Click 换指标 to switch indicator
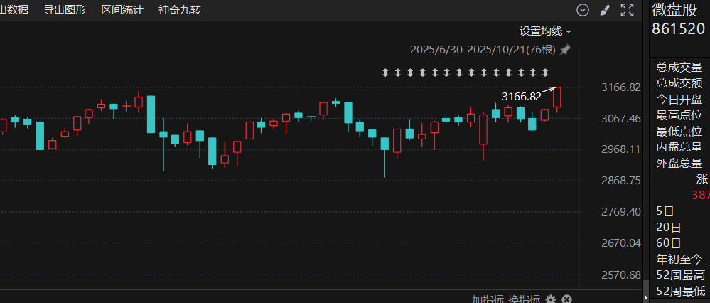This screenshot has height=303, width=710. click(x=524, y=299)
